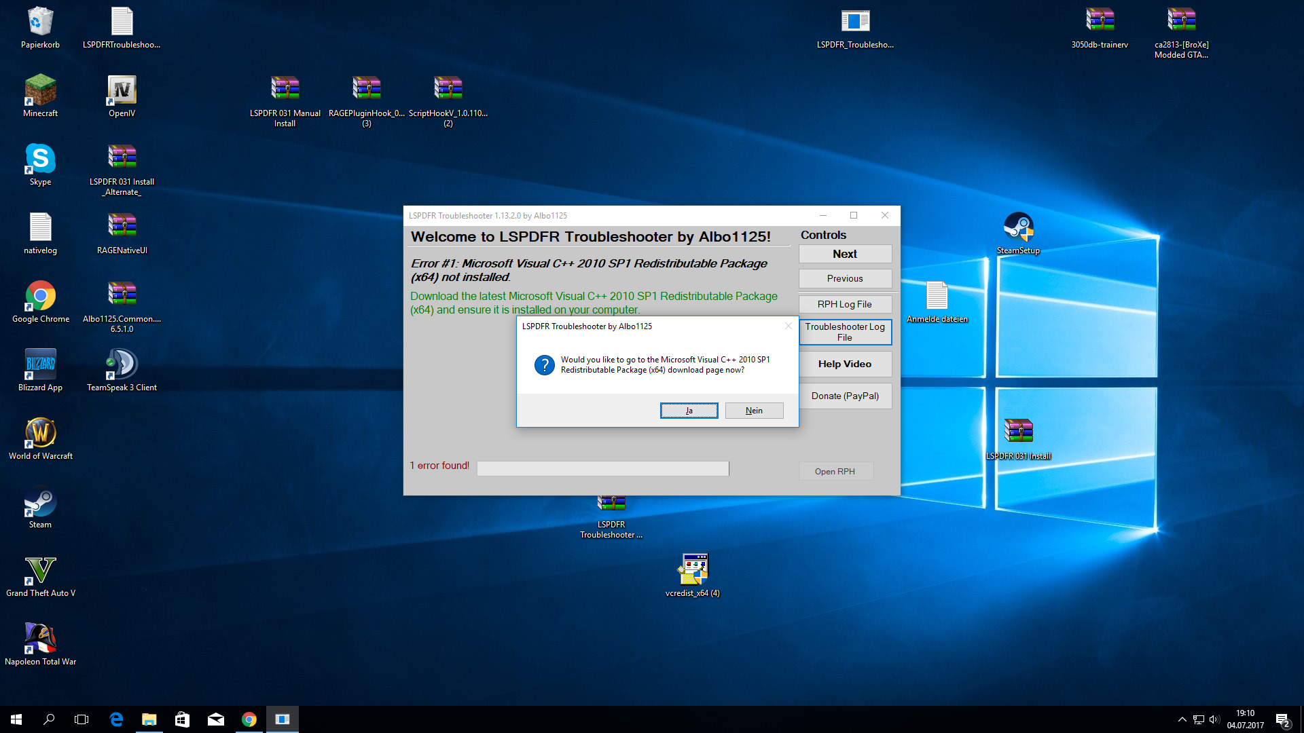Screen dimensions: 1304x733
Task: Click the troubleshooter progress bar
Action: point(602,468)
